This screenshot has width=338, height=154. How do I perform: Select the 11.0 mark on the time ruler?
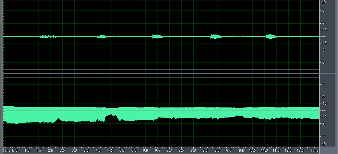pyautogui.click(x=264, y=151)
